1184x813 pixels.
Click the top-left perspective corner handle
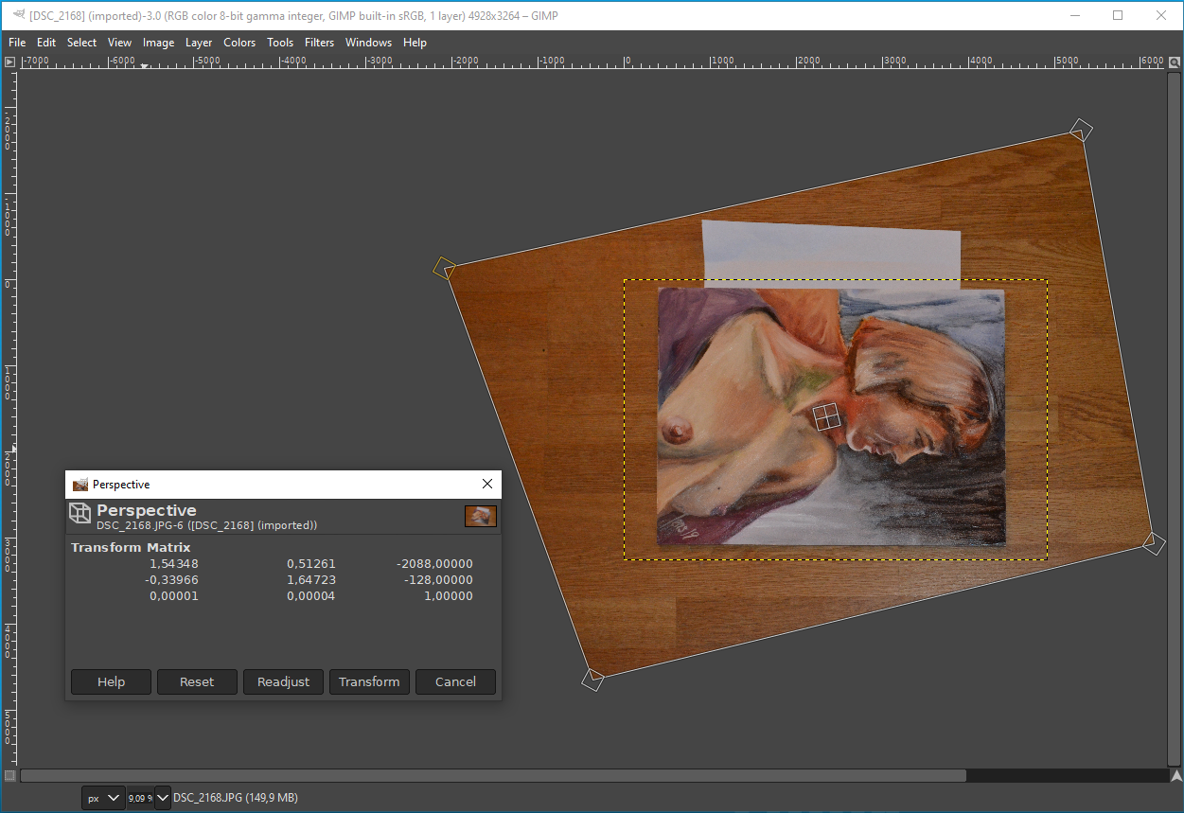[x=443, y=269]
